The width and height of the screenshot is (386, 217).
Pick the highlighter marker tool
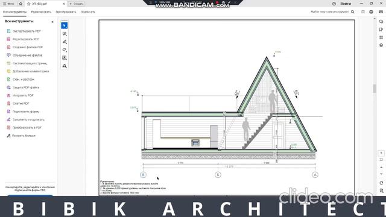tap(65, 42)
